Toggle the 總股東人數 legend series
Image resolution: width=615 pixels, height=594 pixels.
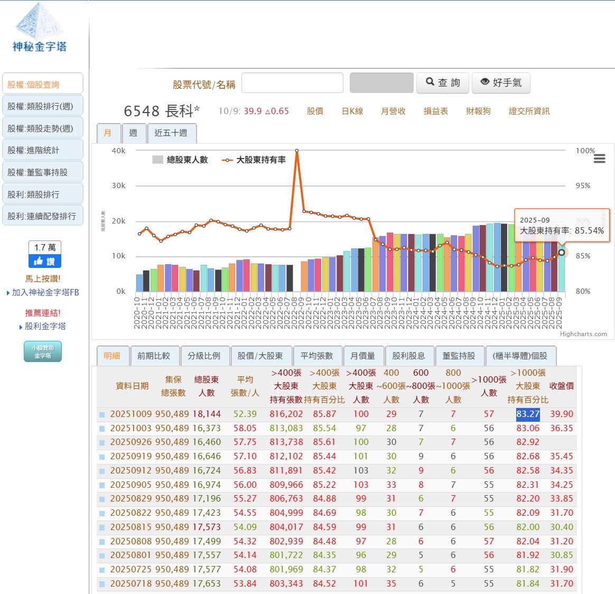181,160
